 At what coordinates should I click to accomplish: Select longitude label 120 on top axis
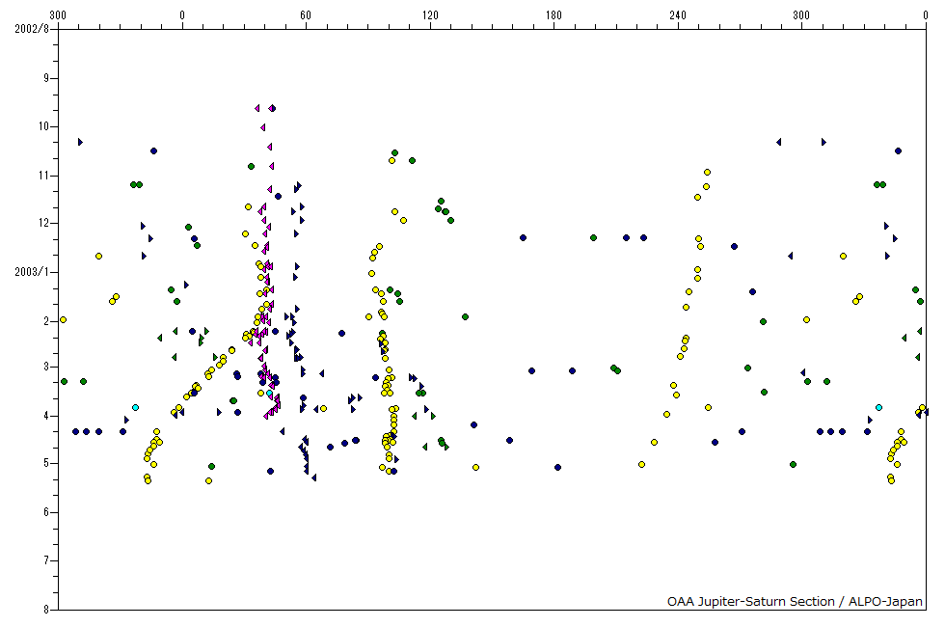[430, 15]
